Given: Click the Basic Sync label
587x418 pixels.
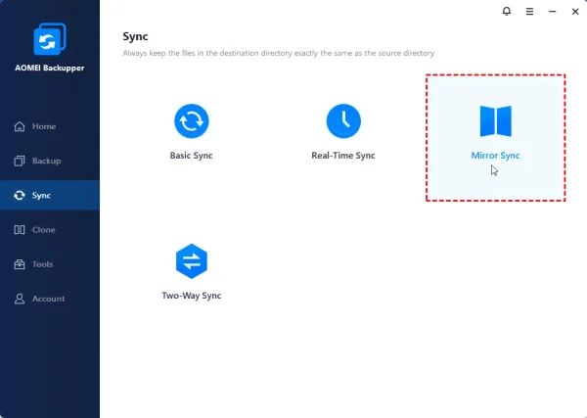Looking at the screenshot, I should coord(192,156).
